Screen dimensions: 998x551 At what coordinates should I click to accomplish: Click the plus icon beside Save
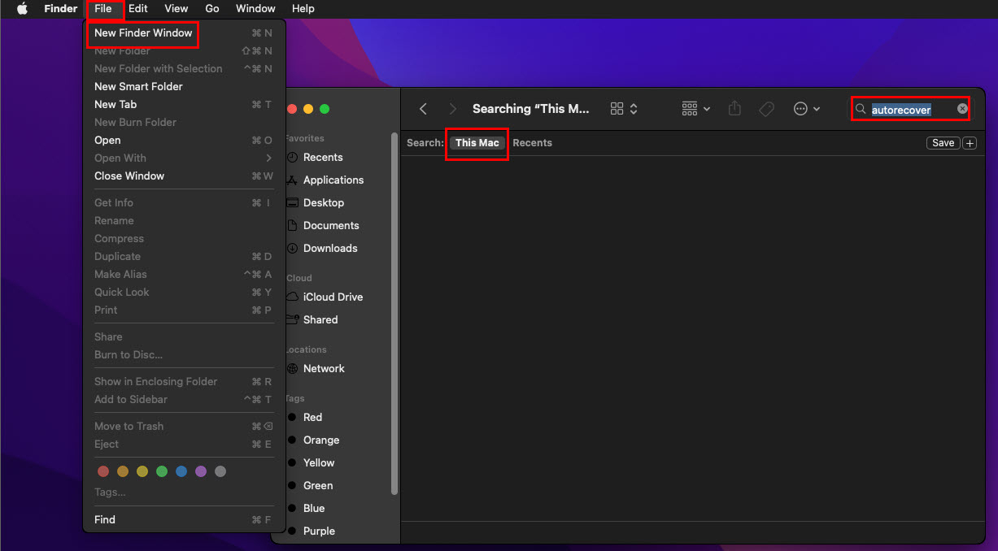coord(970,143)
